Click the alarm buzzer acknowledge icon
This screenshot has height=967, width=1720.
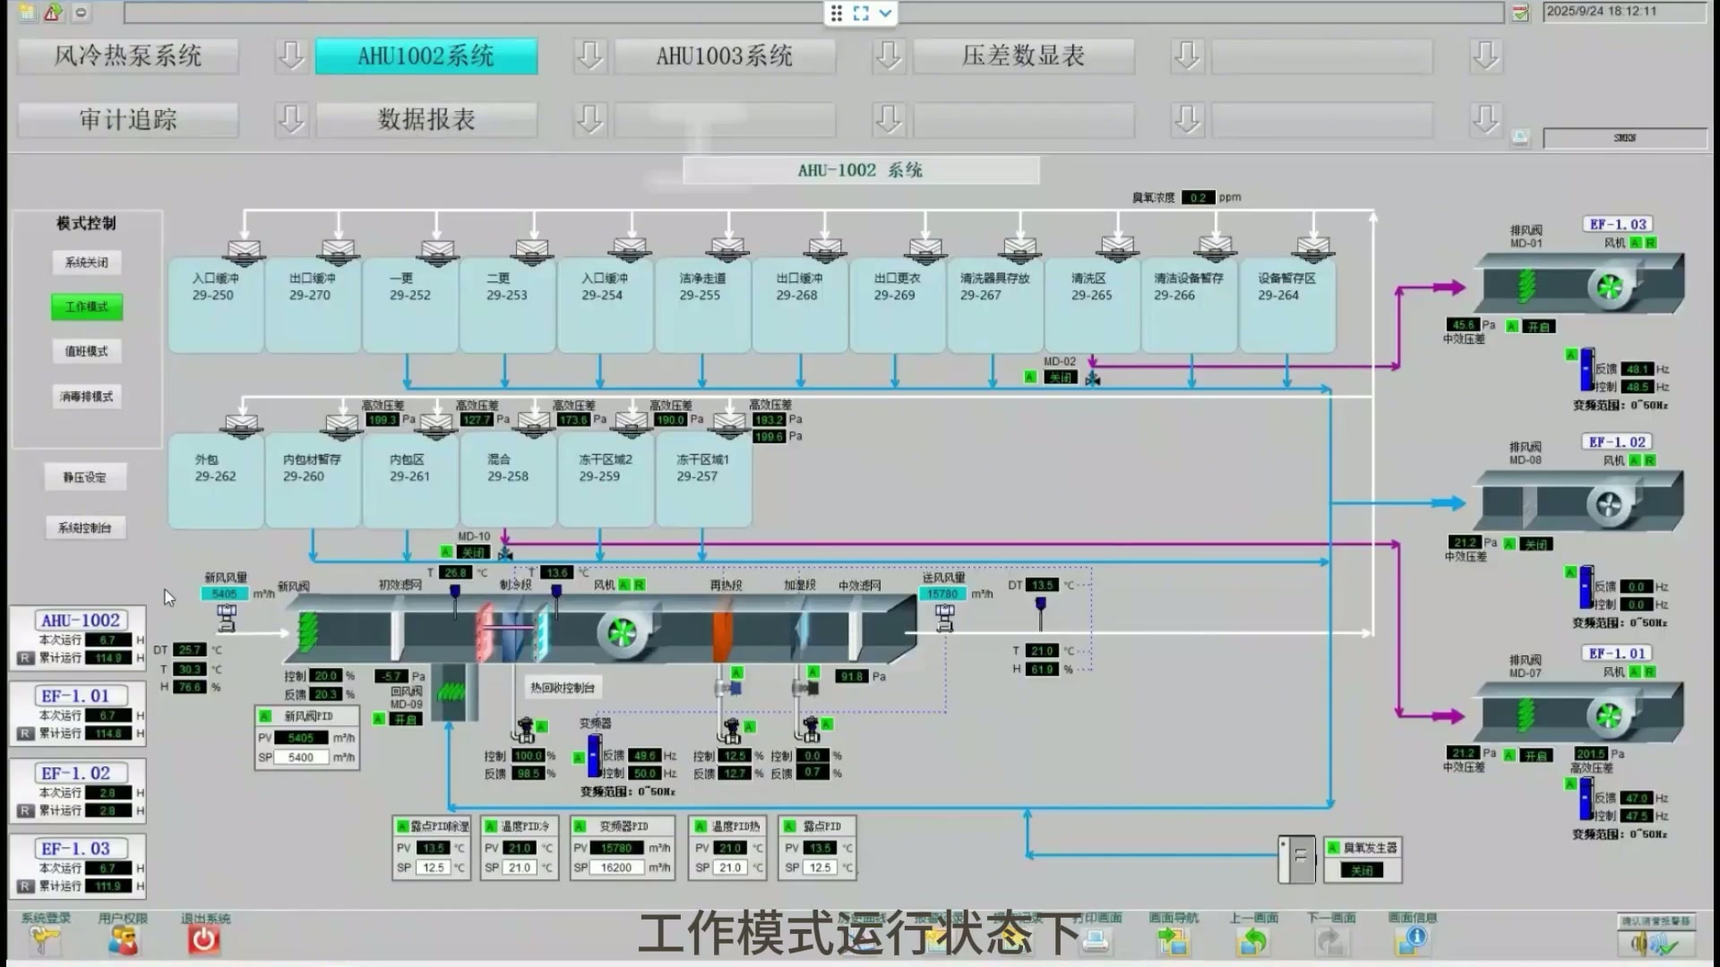1655,943
